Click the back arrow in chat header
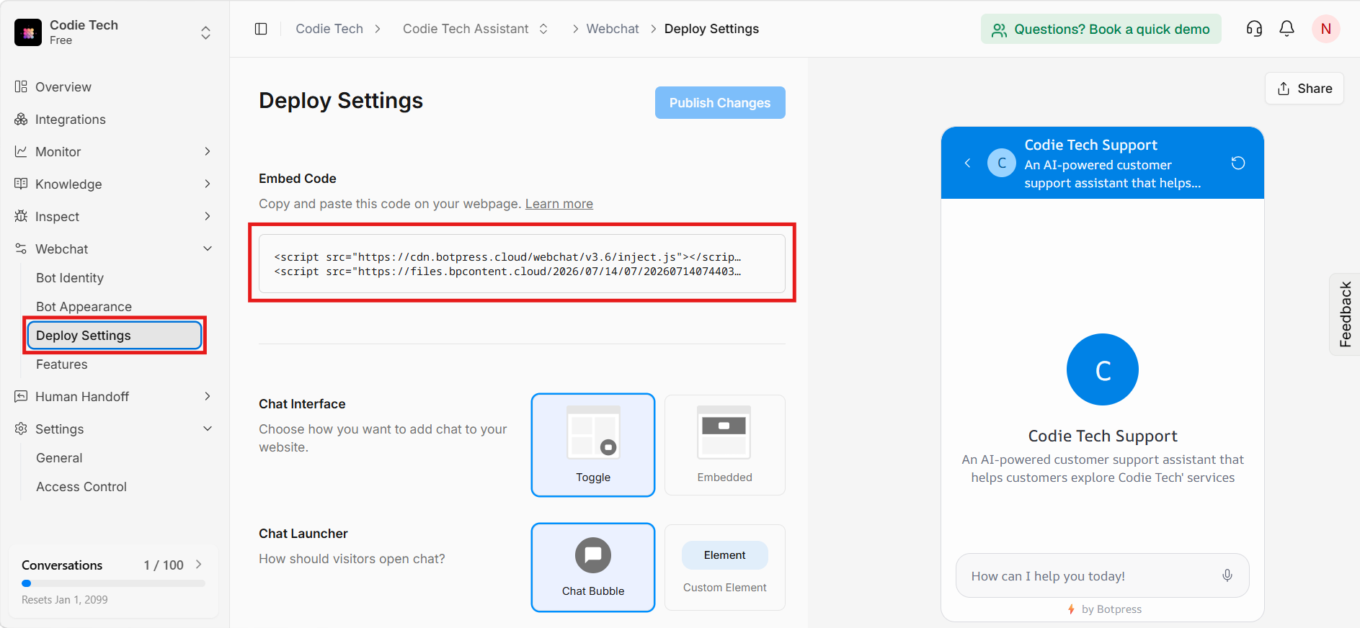 [x=967, y=163]
